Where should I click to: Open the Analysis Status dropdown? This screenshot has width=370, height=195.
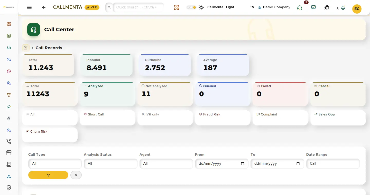pyautogui.click(x=110, y=164)
